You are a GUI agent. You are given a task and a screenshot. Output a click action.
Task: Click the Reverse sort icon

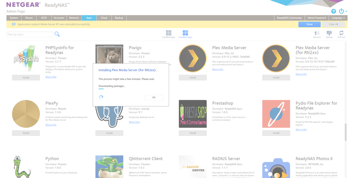coord(317,34)
